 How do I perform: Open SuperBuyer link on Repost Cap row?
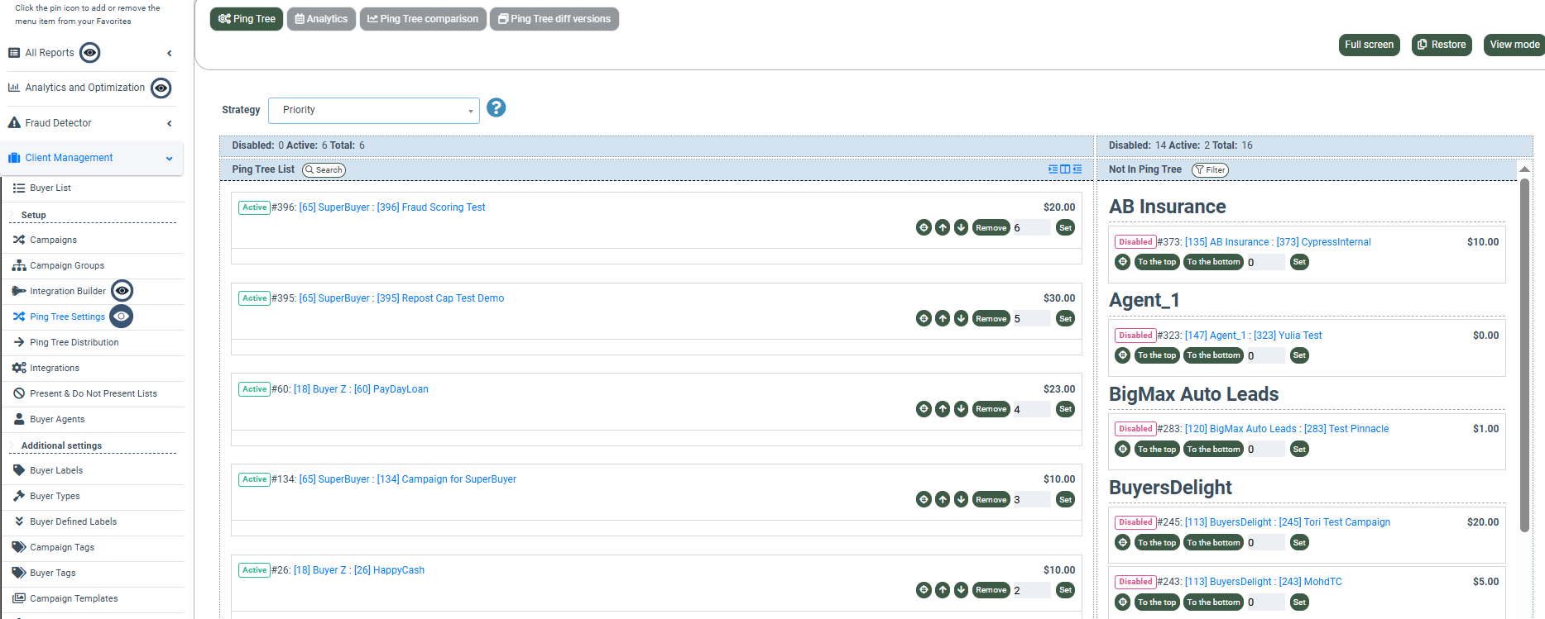coord(334,298)
